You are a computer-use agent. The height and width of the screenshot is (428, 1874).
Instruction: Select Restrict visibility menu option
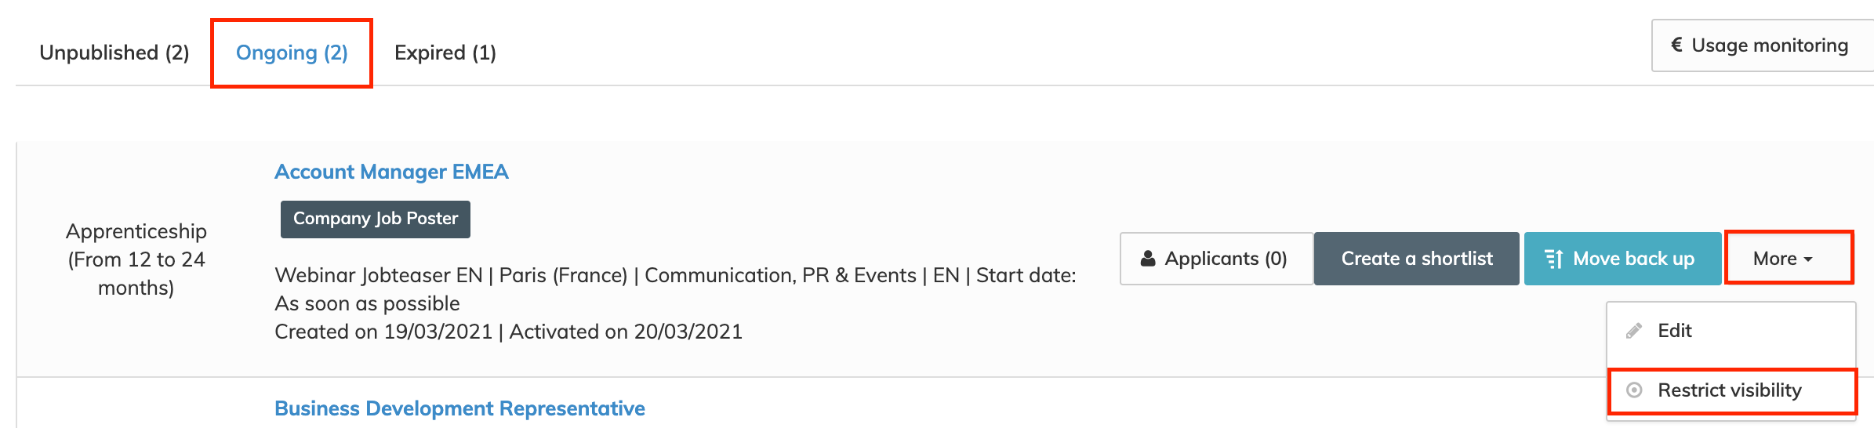(x=1729, y=390)
